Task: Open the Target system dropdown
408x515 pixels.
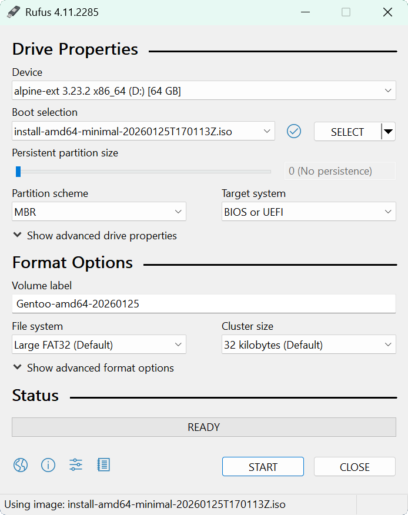Action: point(308,212)
